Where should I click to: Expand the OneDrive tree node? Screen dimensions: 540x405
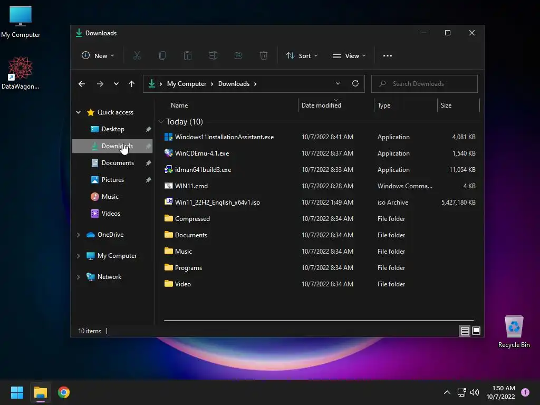pyautogui.click(x=79, y=235)
